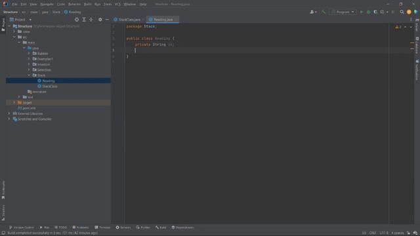Toggle the Terminal tool window
The width and height of the screenshot is (420, 236).
pos(102,227)
